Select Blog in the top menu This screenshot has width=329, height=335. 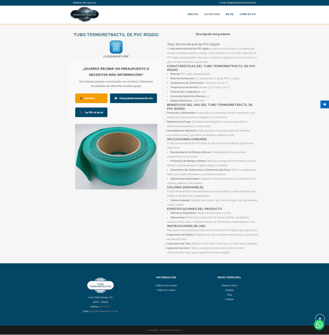click(x=230, y=14)
